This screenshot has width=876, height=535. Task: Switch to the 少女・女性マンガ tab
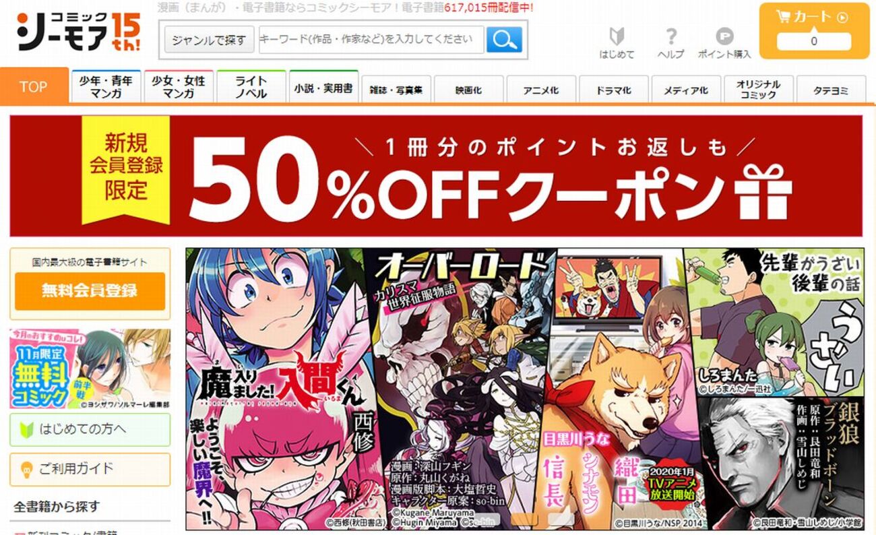[x=178, y=87]
